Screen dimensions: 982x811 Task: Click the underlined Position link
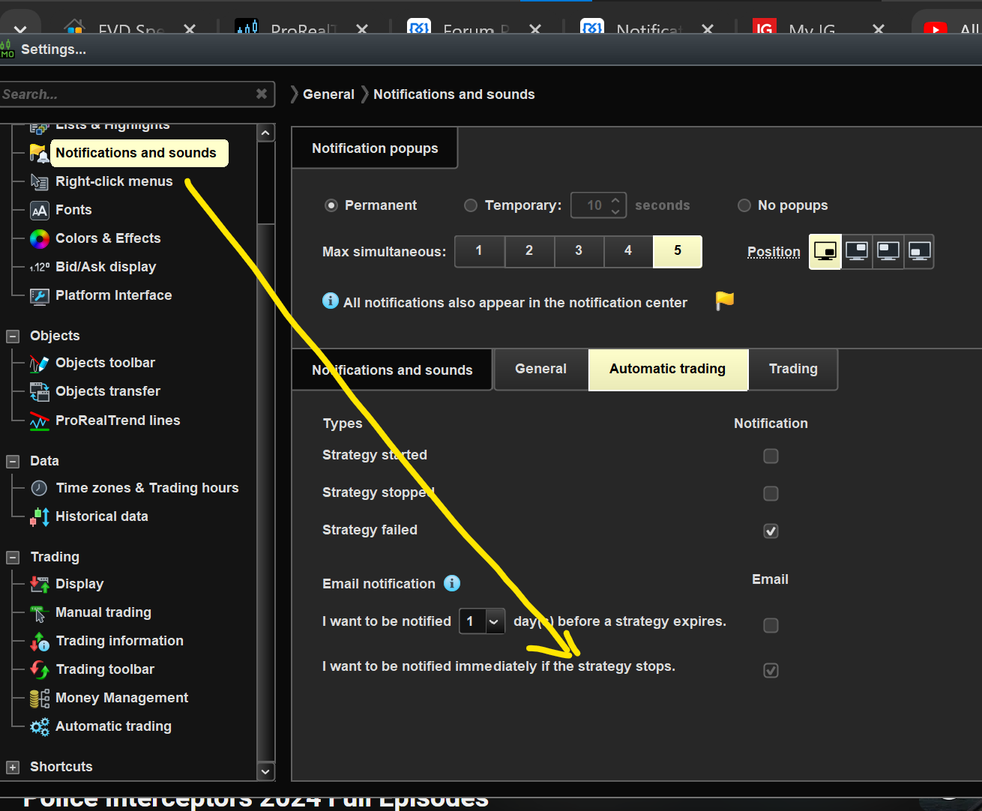point(774,252)
